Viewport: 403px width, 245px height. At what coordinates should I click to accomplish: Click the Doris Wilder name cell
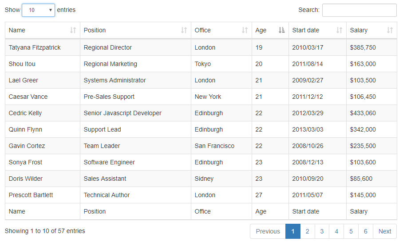(43, 179)
